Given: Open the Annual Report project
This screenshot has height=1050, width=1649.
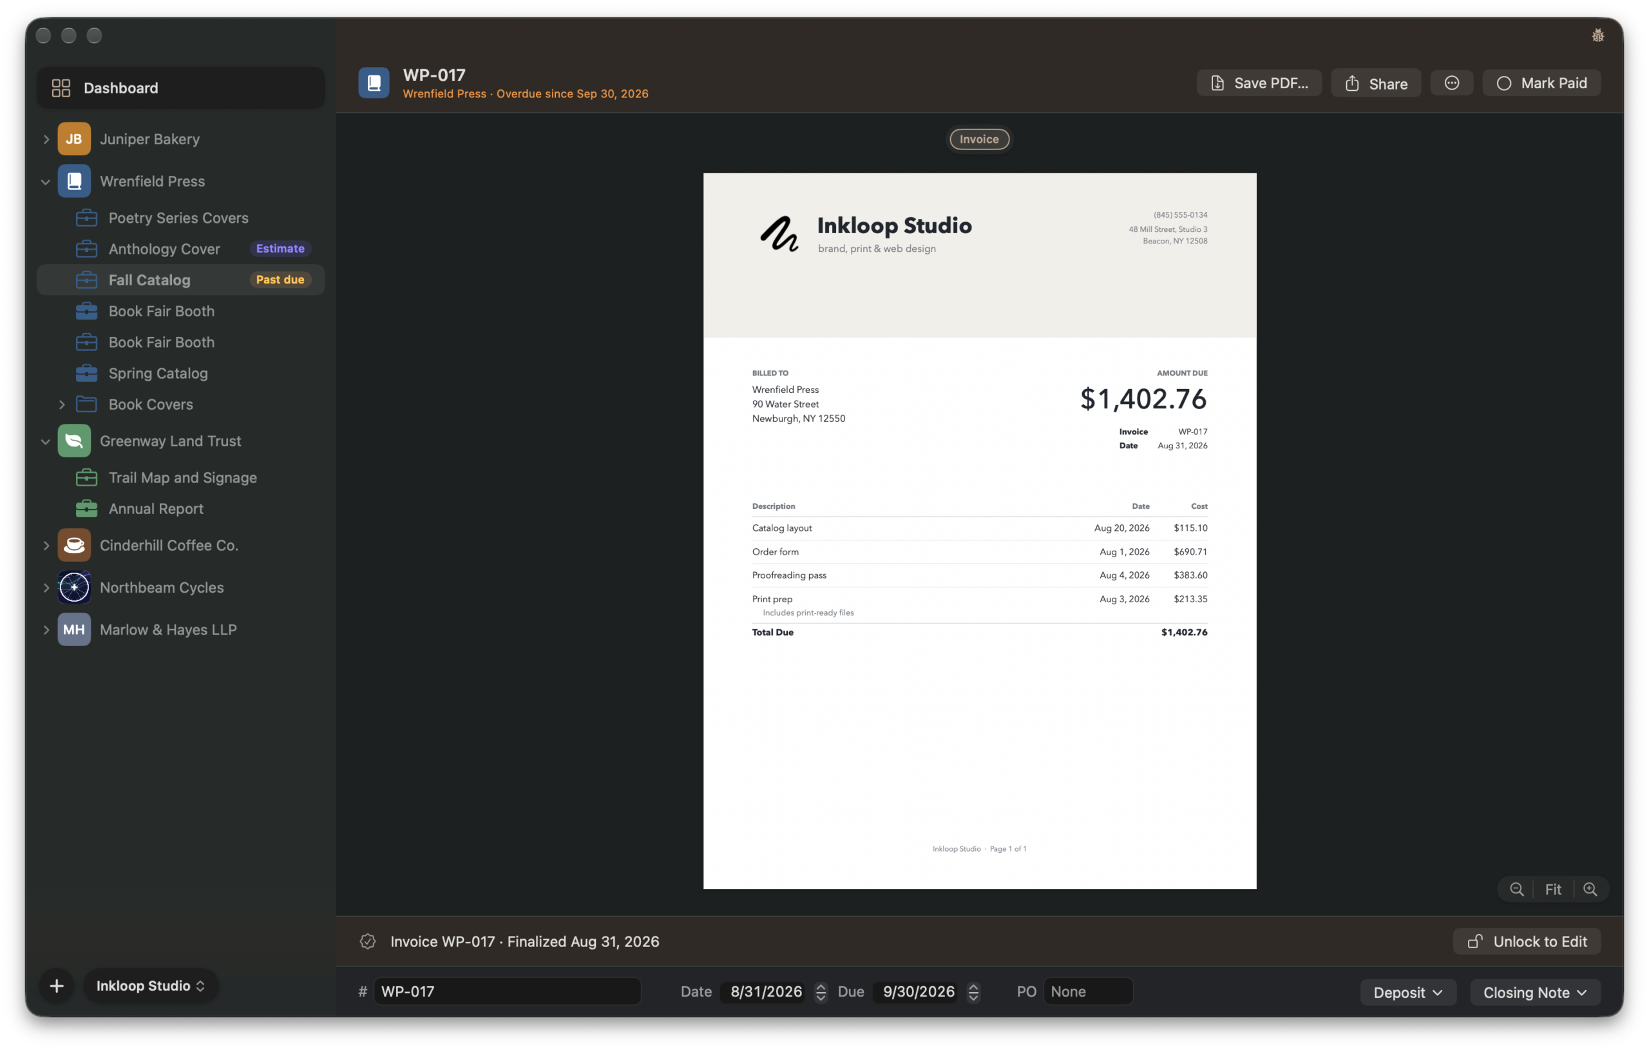Looking at the screenshot, I should point(181,509).
